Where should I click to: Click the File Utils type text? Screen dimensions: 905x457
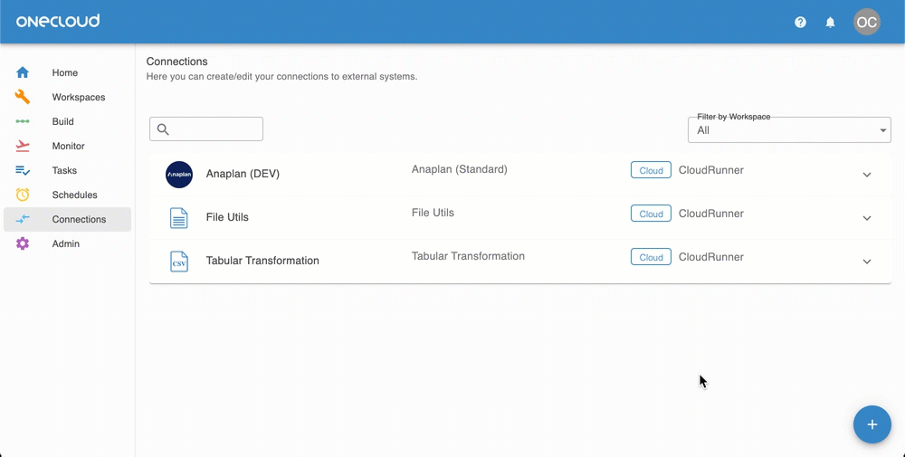tap(433, 213)
